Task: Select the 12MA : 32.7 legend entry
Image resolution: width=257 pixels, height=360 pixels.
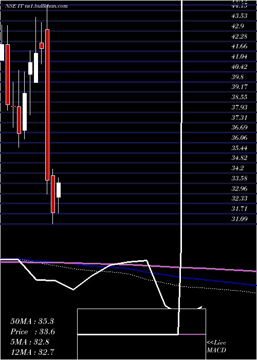Action: point(32,352)
